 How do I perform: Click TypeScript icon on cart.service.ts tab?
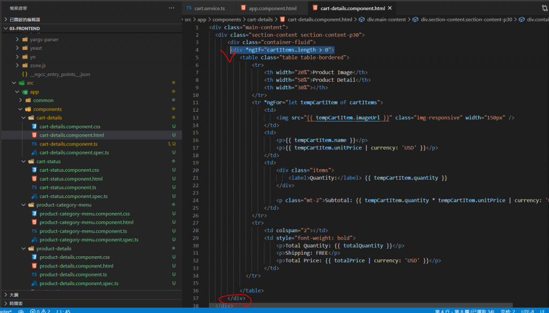(189, 7)
